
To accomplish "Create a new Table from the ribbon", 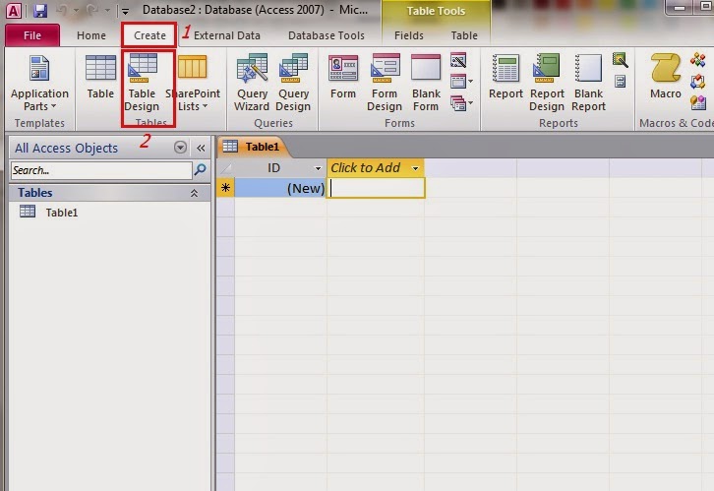I will click(x=100, y=77).
